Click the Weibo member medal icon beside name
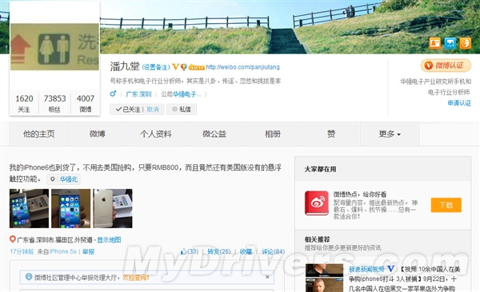This screenshot has height=292, width=480. coord(184,67)
